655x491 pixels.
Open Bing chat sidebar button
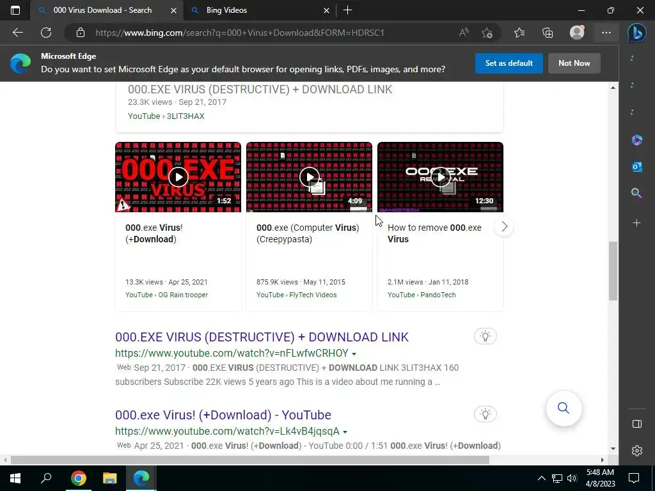[636, 33]
